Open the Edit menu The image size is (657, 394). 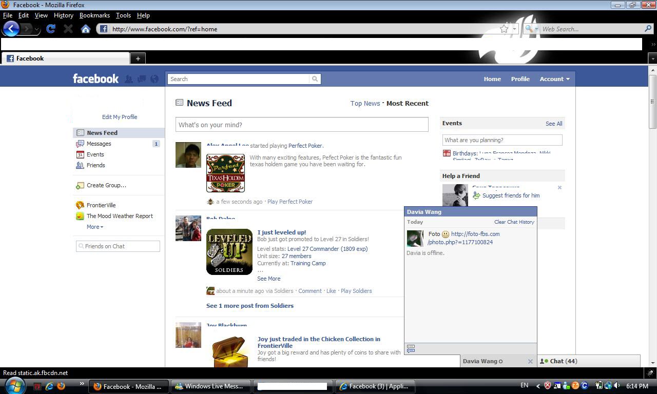(x=24, y=15)
